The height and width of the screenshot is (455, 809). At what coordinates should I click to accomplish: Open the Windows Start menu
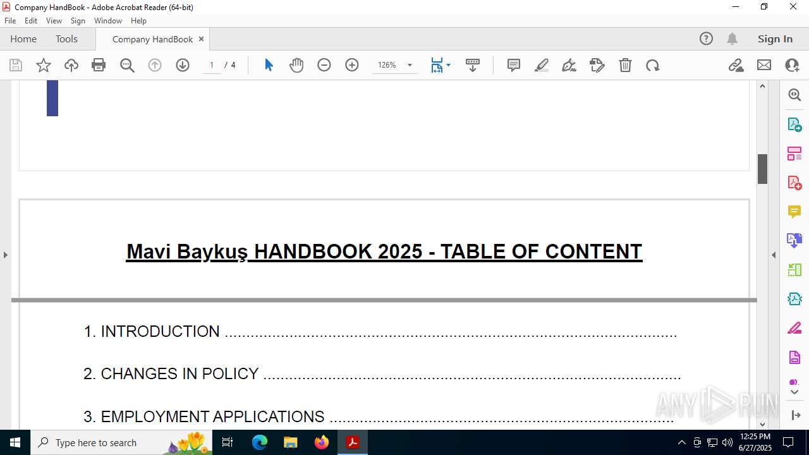(15, 442)
